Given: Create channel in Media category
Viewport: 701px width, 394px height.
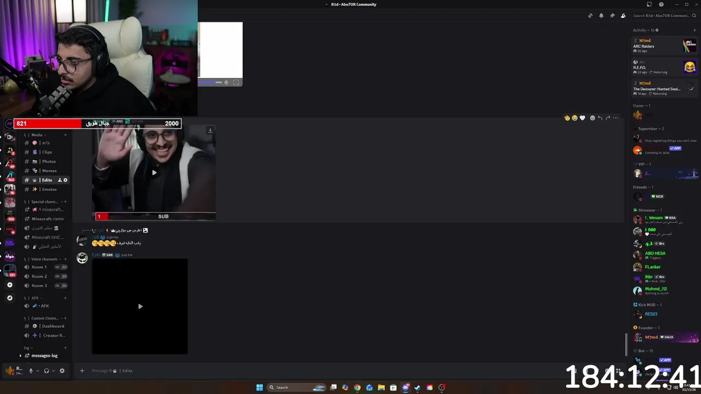Looking at the screenshot, I should 65,135.
